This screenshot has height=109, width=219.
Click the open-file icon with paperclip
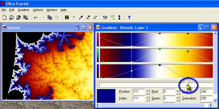[18, 17]
